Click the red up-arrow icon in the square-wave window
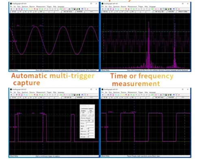This screenshot has height=160, width=203. pos(128,95)
